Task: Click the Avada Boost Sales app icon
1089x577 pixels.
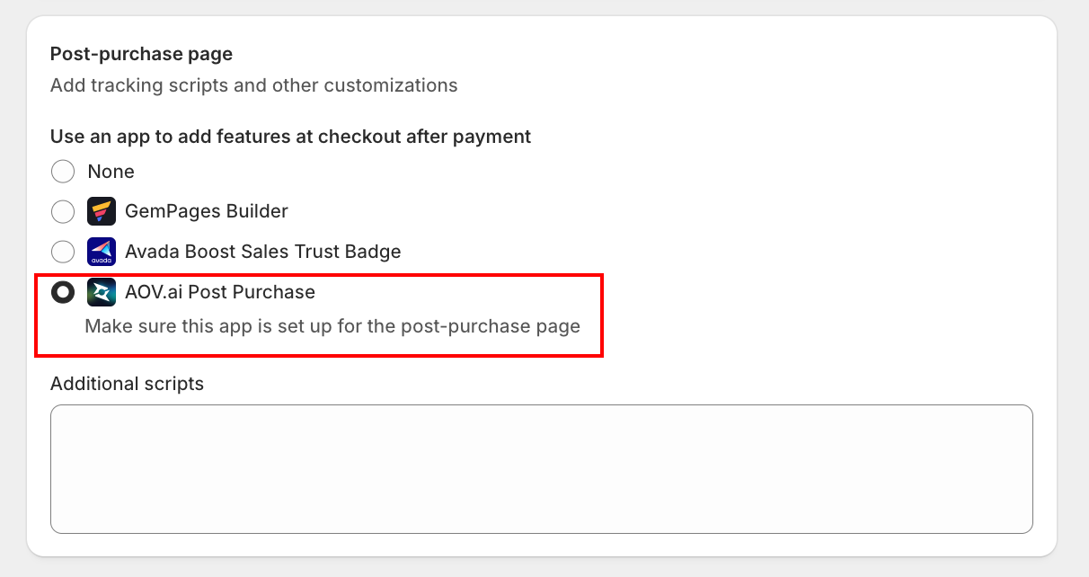Action: coord(102,252)
